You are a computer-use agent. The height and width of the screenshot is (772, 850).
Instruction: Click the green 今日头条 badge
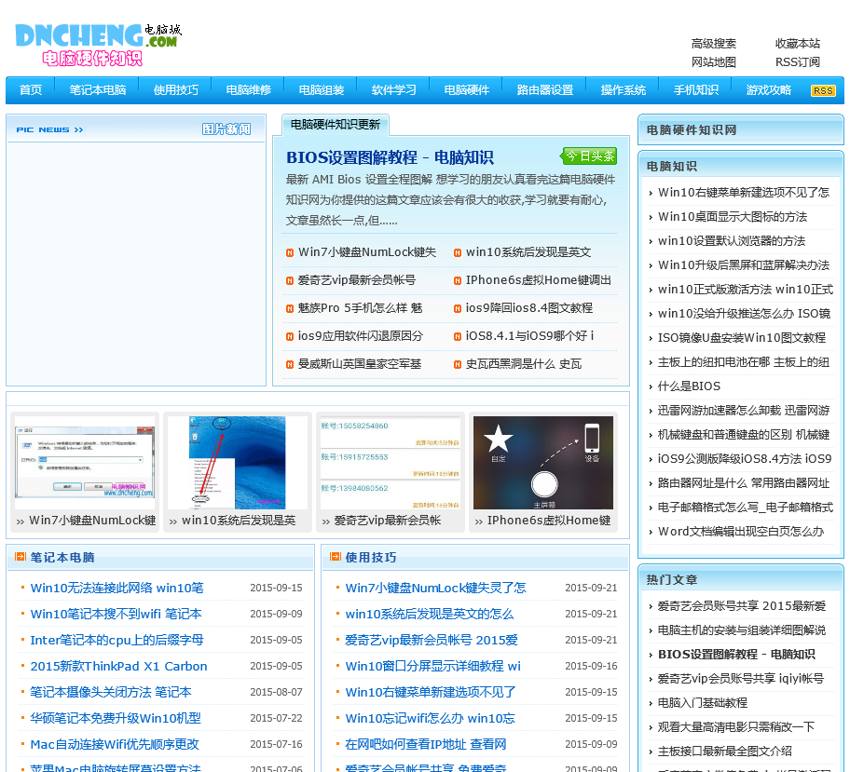589,156
